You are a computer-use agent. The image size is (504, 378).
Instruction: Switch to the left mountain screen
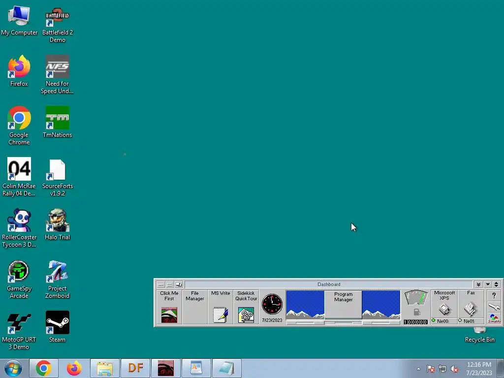305,305
